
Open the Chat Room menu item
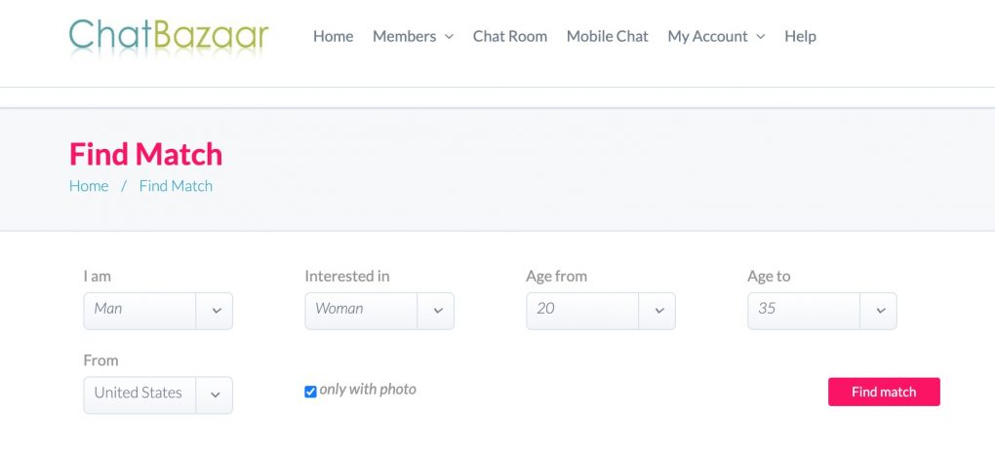pos(509,36)
